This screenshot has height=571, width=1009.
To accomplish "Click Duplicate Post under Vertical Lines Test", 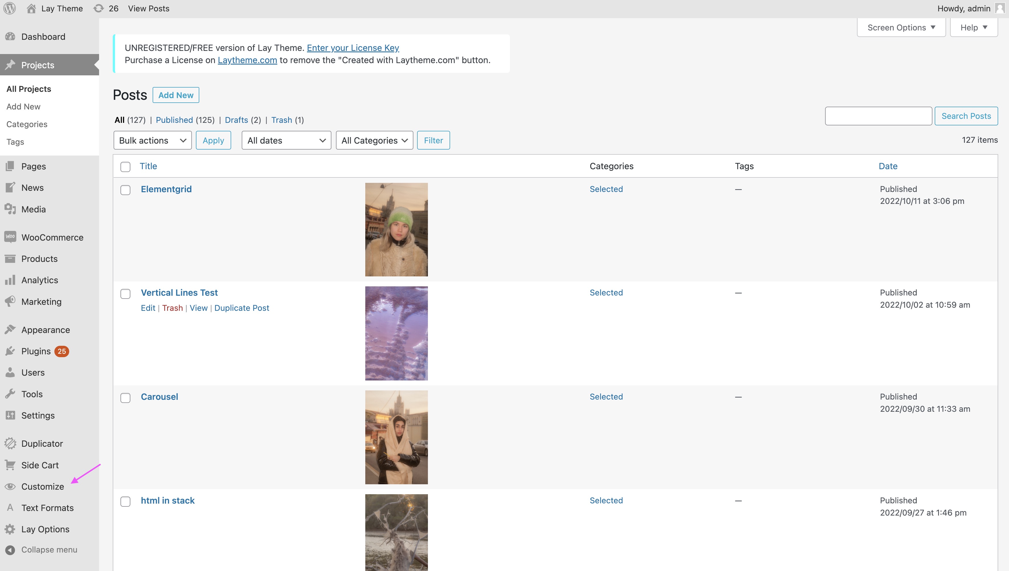I will (x=241, y=308).
